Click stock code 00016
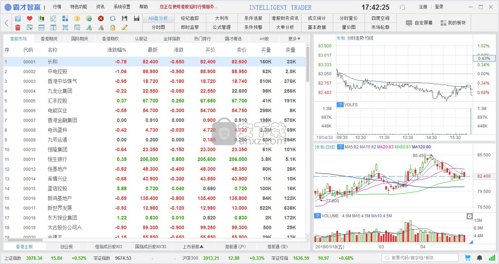 pyautogui.click(x=29, y=198)
